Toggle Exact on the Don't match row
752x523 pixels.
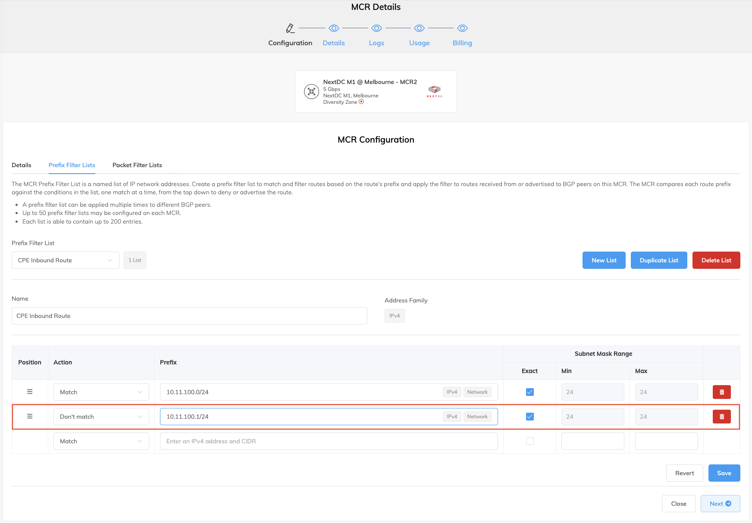tap(530, 417)
